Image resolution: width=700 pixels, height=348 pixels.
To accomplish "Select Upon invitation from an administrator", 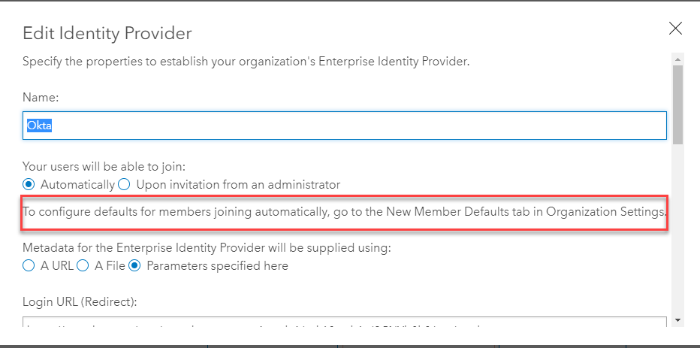I will click(125, 184).
